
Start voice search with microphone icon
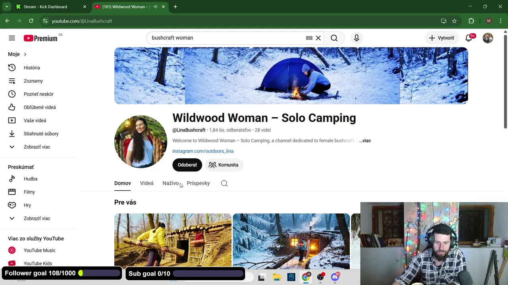click(x=356, y=38)
